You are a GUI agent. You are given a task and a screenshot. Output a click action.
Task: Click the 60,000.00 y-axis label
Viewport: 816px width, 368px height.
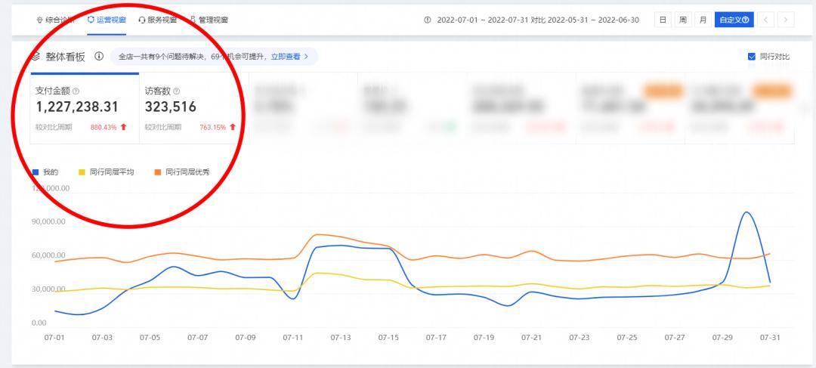[48, 255]
